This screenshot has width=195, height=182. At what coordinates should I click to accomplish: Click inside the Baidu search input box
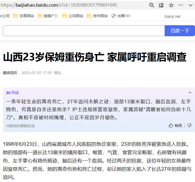tap(84, 31)
